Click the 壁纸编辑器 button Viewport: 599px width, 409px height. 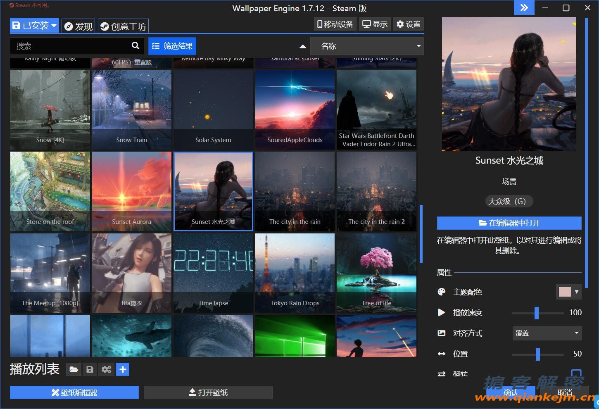pyautogui.click(x=74, y=392)
